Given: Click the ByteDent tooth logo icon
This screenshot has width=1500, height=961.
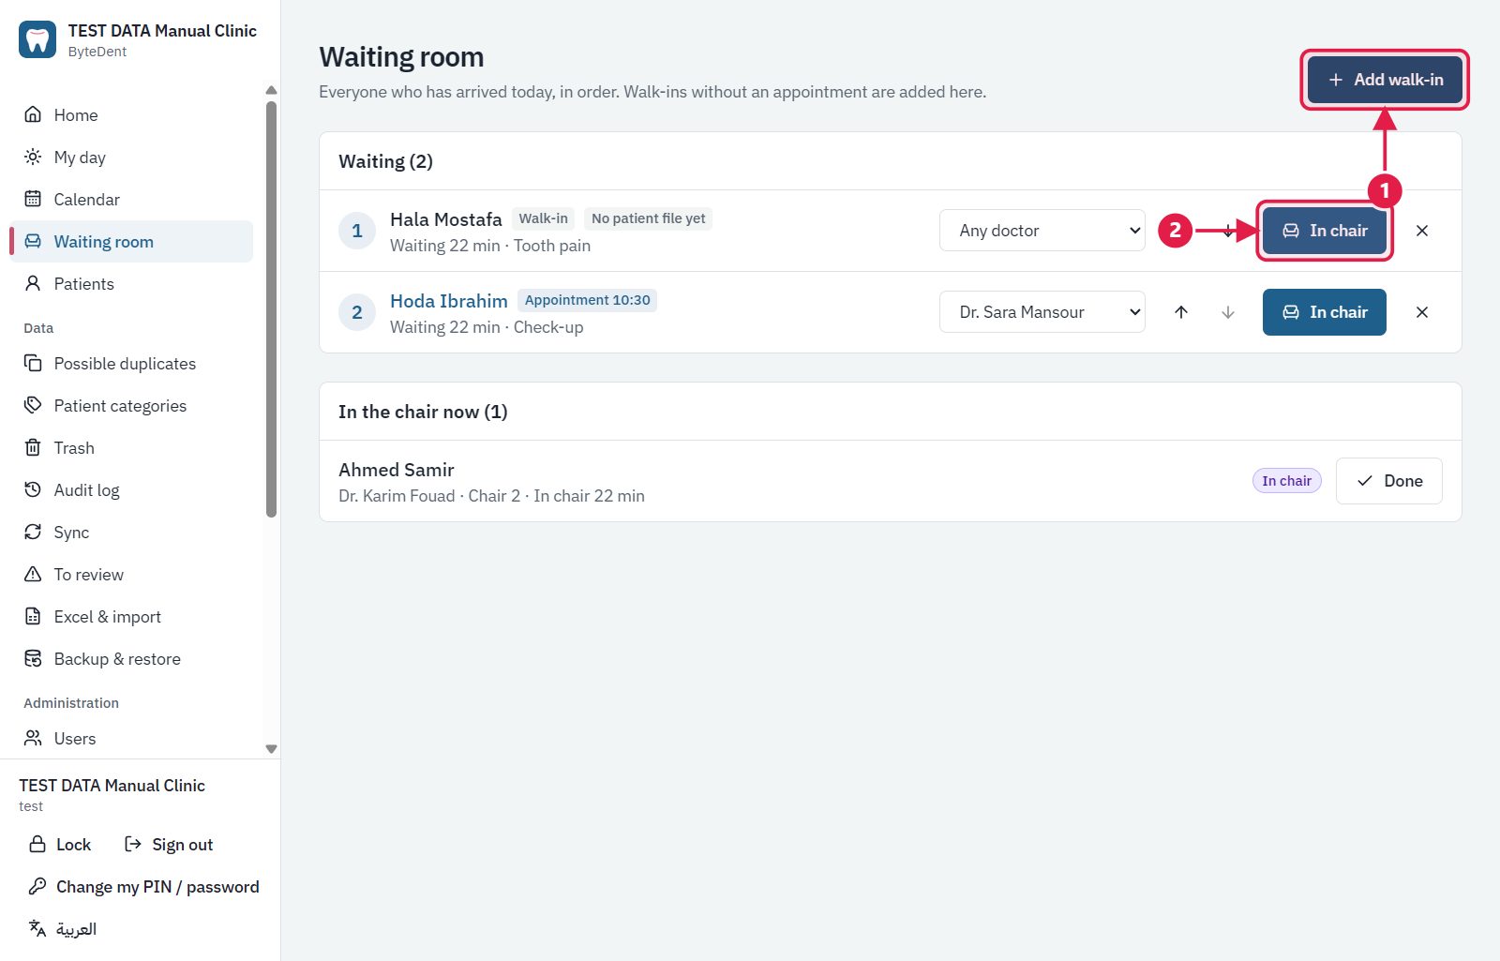Looking at the screenshot, I should [37, 39].
